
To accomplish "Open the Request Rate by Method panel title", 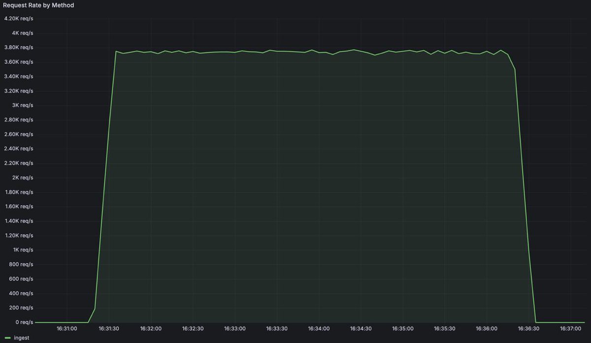I will coord(39,5).
